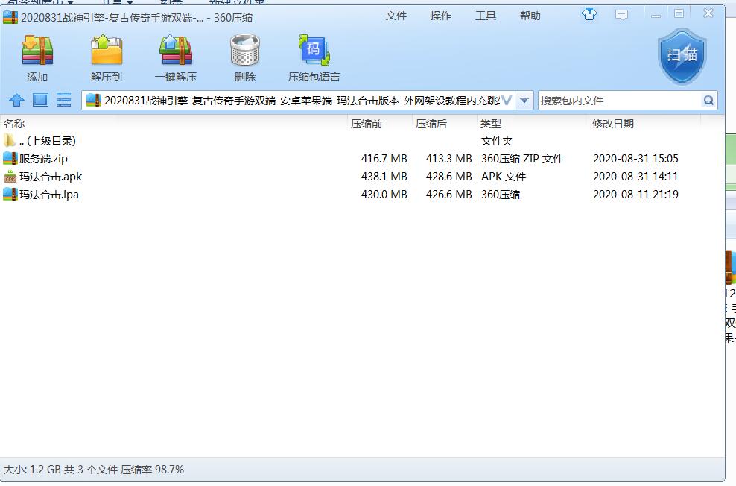This screenshot has width=736, height=486.
Task: Switch to list detail view mode
Action: click(x=63, y=100)
